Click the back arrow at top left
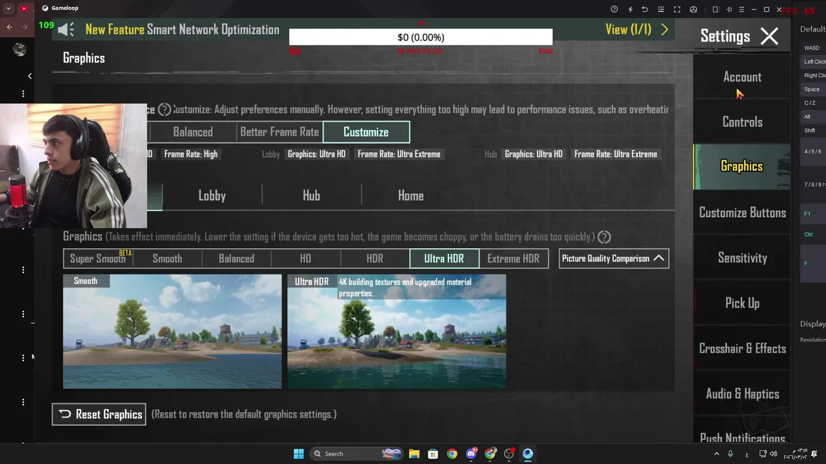The height and width of the screenshot is (464, 826). click(x=9, y=27)
